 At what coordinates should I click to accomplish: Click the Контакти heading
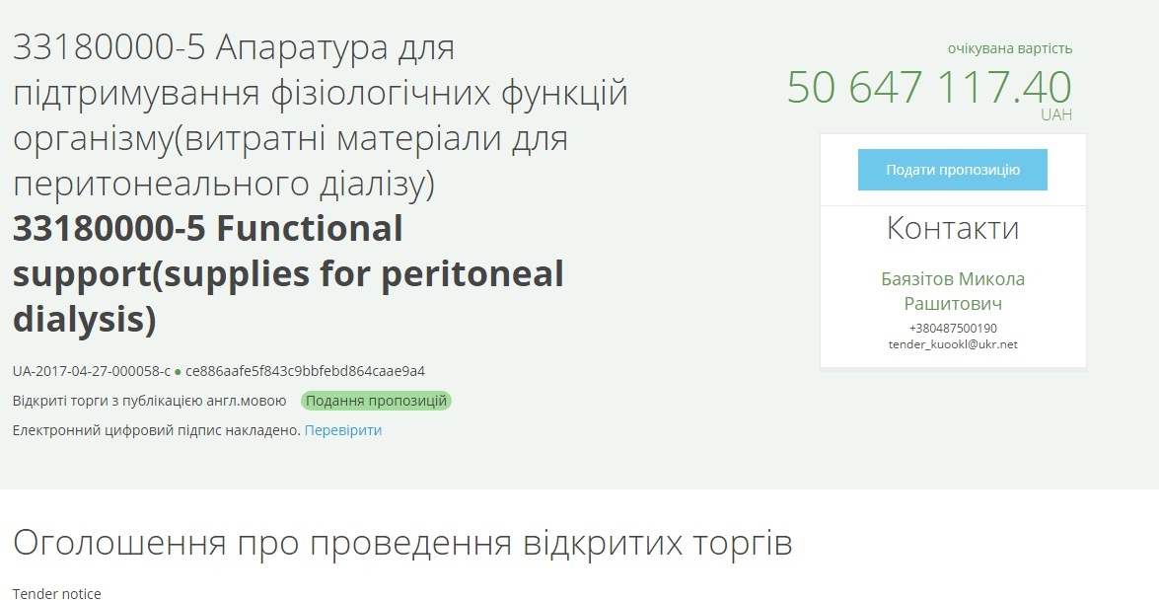coord(952,228)
